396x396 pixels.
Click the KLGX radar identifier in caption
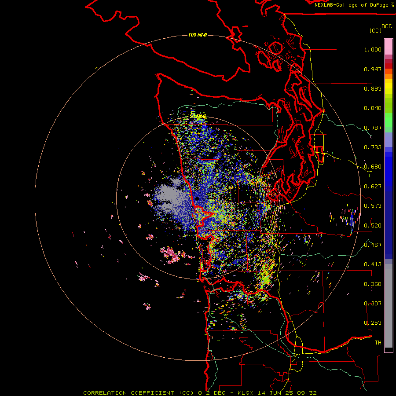(246, 393)
